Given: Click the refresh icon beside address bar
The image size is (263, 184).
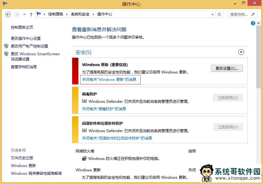Looking at the screenshot, I should 220,15.
